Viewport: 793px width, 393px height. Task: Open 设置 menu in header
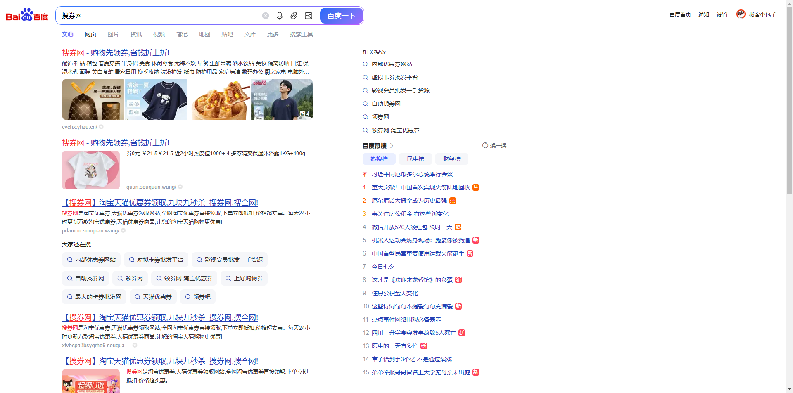pyautogui.click(x=722, y=14)
